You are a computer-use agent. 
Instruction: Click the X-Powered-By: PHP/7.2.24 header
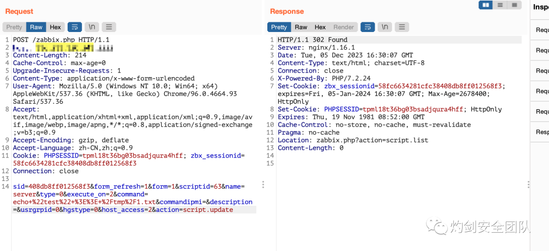coord(324,78)
